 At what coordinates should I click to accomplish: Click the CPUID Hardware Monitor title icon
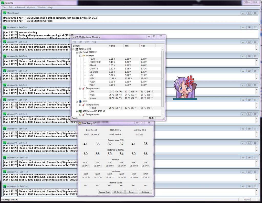point(73,37)
